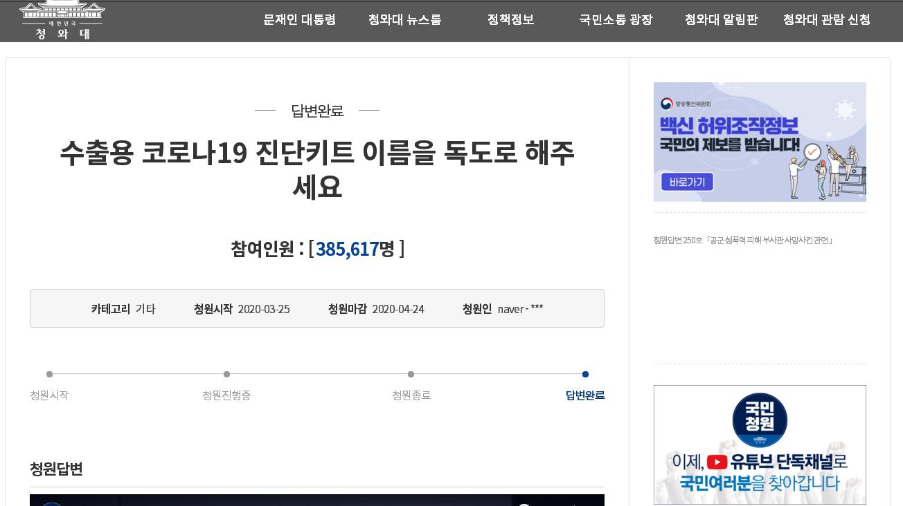This screenshot has height=506, width=903.
Task: Go to the 국민소통 광장 menu
Action: coord(616,20)
